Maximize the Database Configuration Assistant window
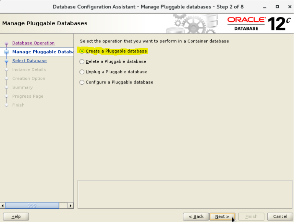Screen dimensions: 294x222 point(277,7)
